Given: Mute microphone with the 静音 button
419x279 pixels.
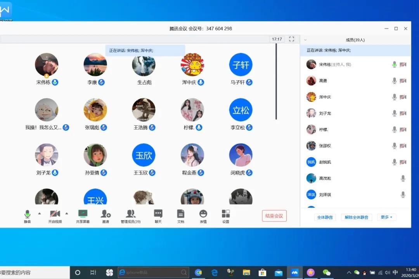Looking at the screenshot, I should (27, 216).
